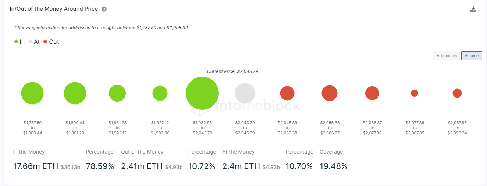Click the gray At the Money bubble
Image resolution: width=487 pixels, height=186 pixels.
tap(245, 93)
